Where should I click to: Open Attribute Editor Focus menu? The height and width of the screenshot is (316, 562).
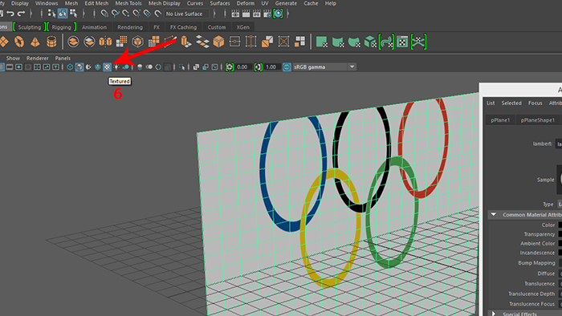(536, 103)
